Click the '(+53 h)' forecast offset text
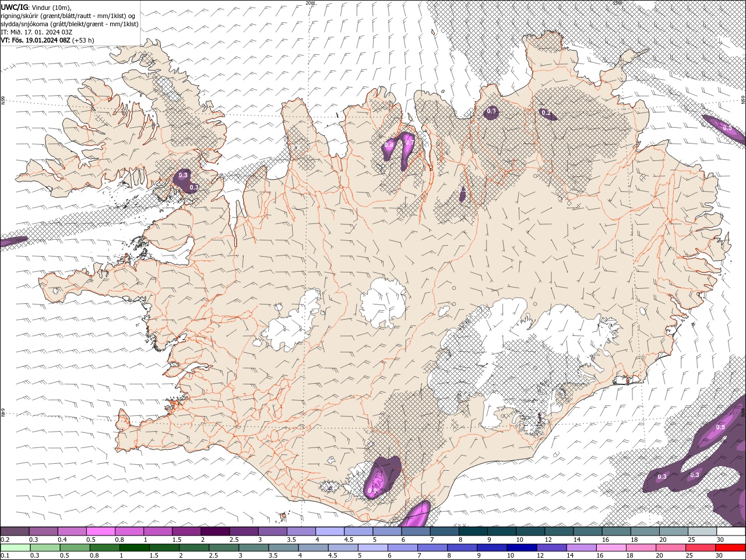 pyautogui.click(x=83, y=40)
